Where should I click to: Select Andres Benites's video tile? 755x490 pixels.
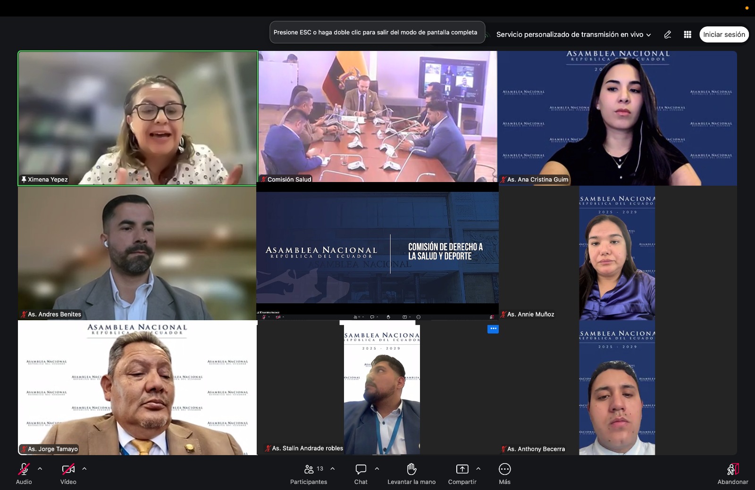tap(137, 253)
